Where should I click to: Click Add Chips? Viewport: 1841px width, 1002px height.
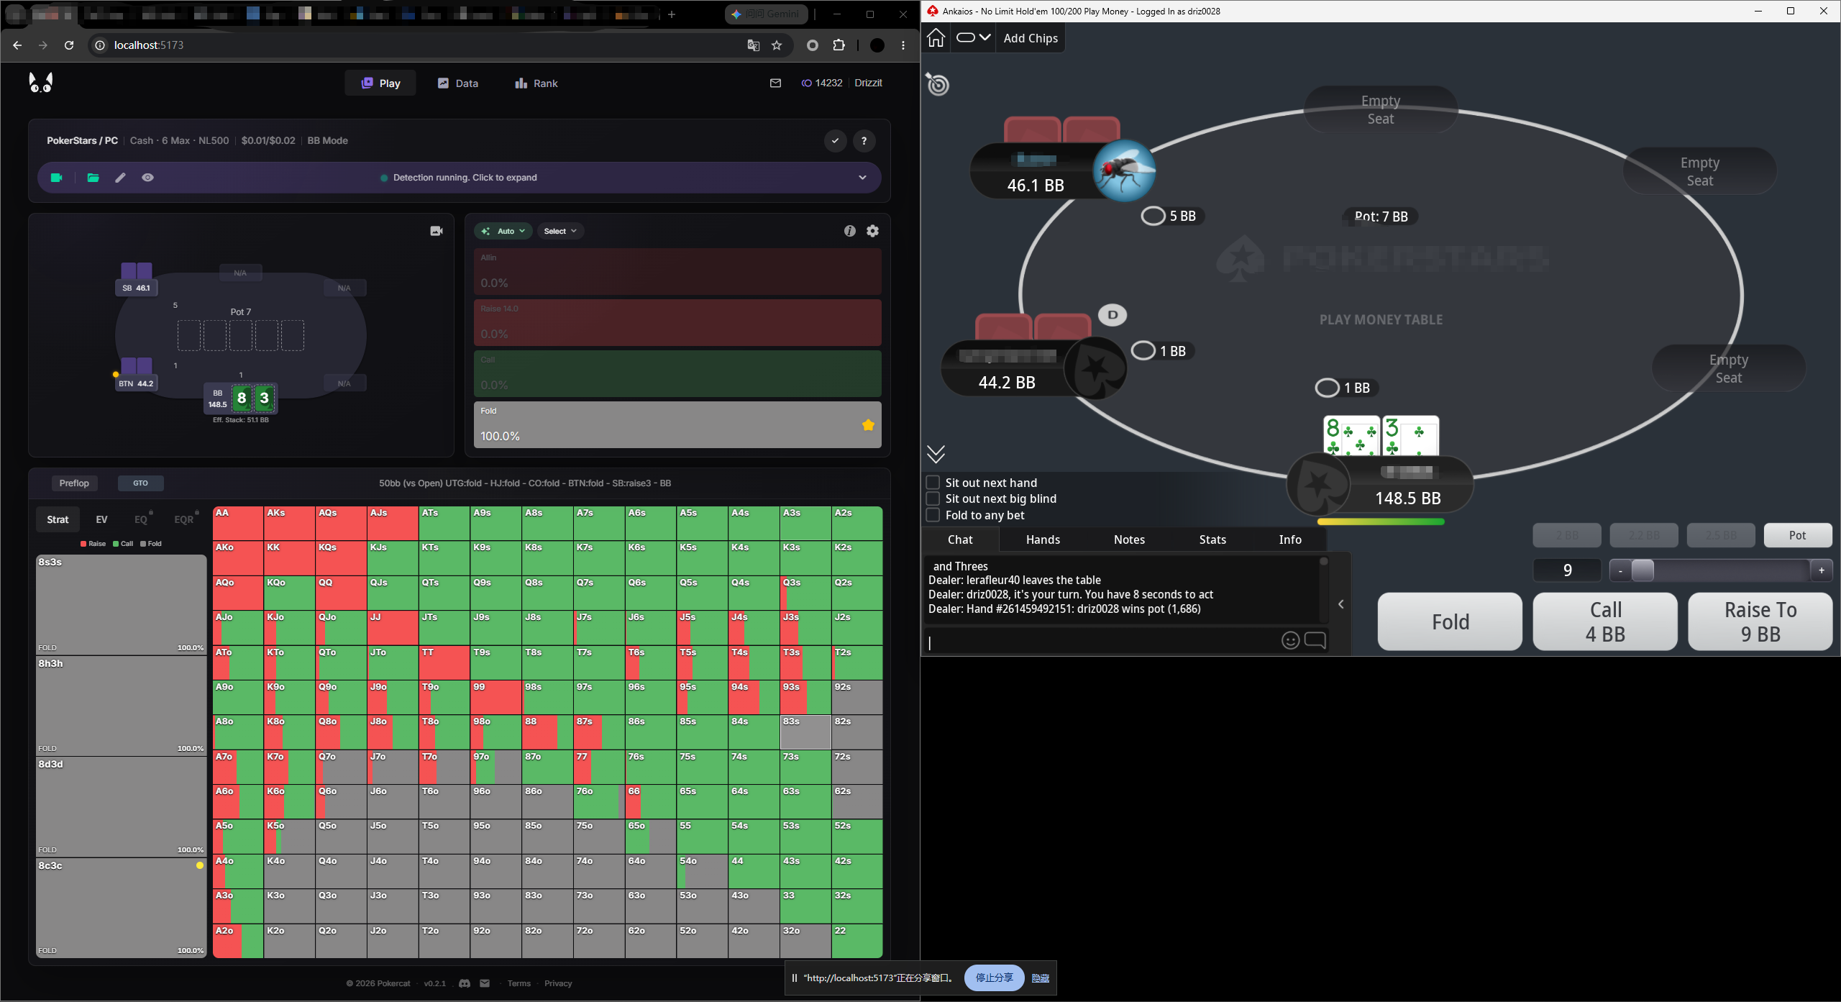pos(1031,38)
